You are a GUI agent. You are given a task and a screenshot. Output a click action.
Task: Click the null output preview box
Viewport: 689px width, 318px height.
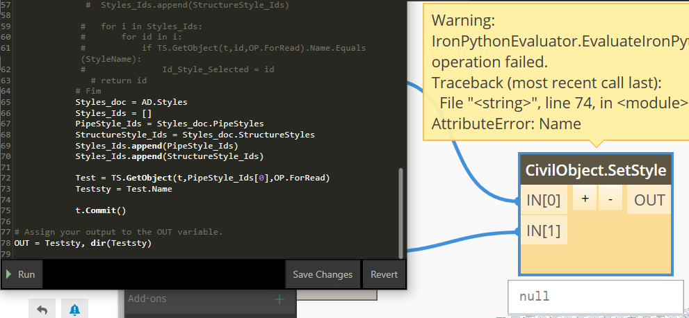596,296
